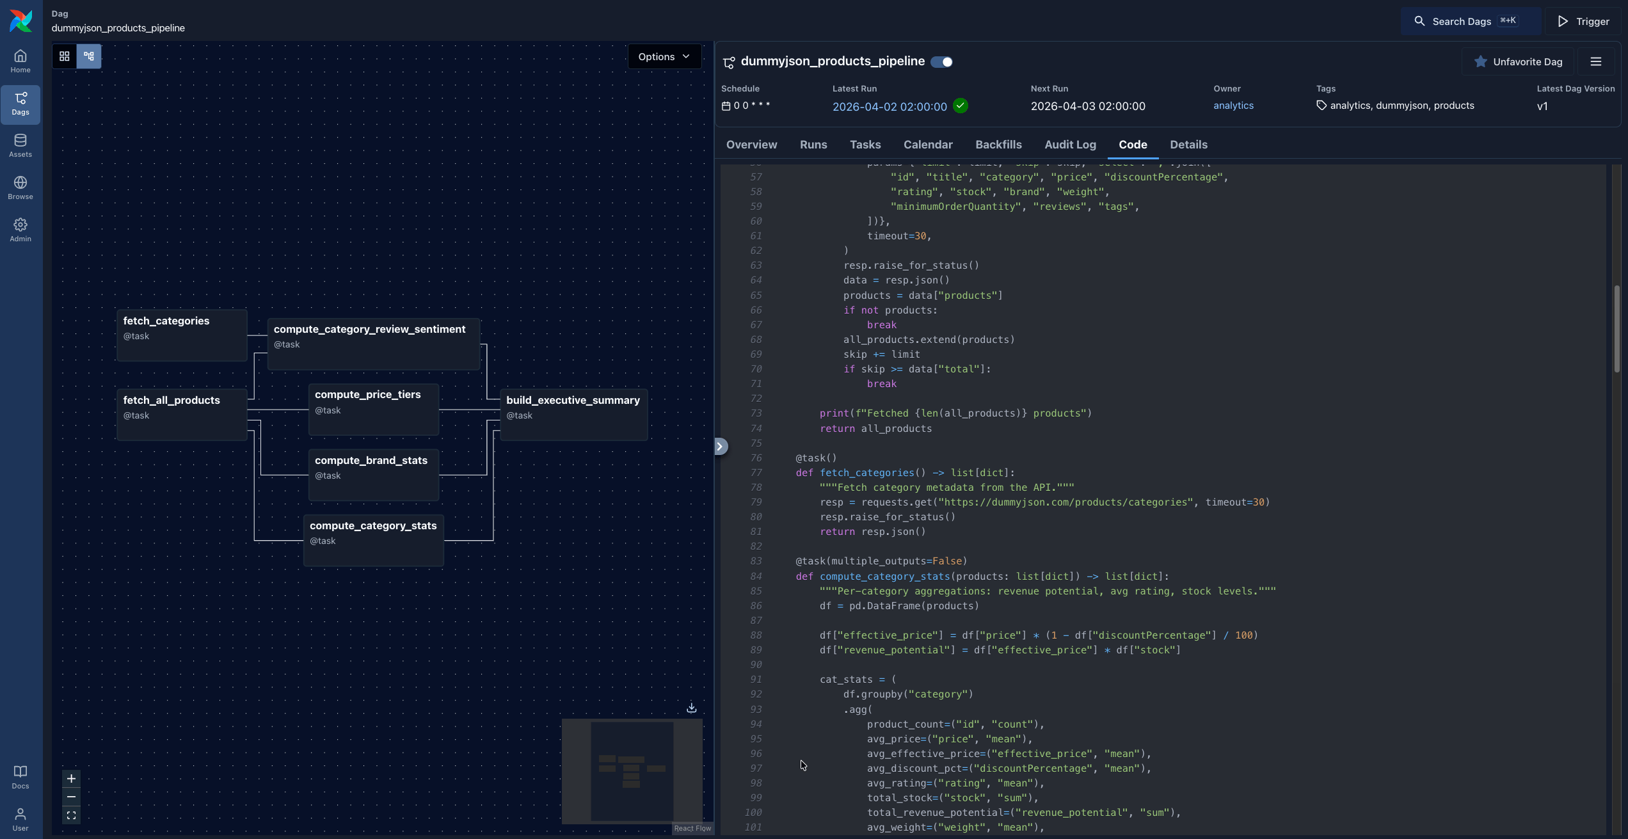Viewport: 1628px width, 839px height.
Task: Click the Trigger button
Action: pyautogui.click(x=1583, y=21)
